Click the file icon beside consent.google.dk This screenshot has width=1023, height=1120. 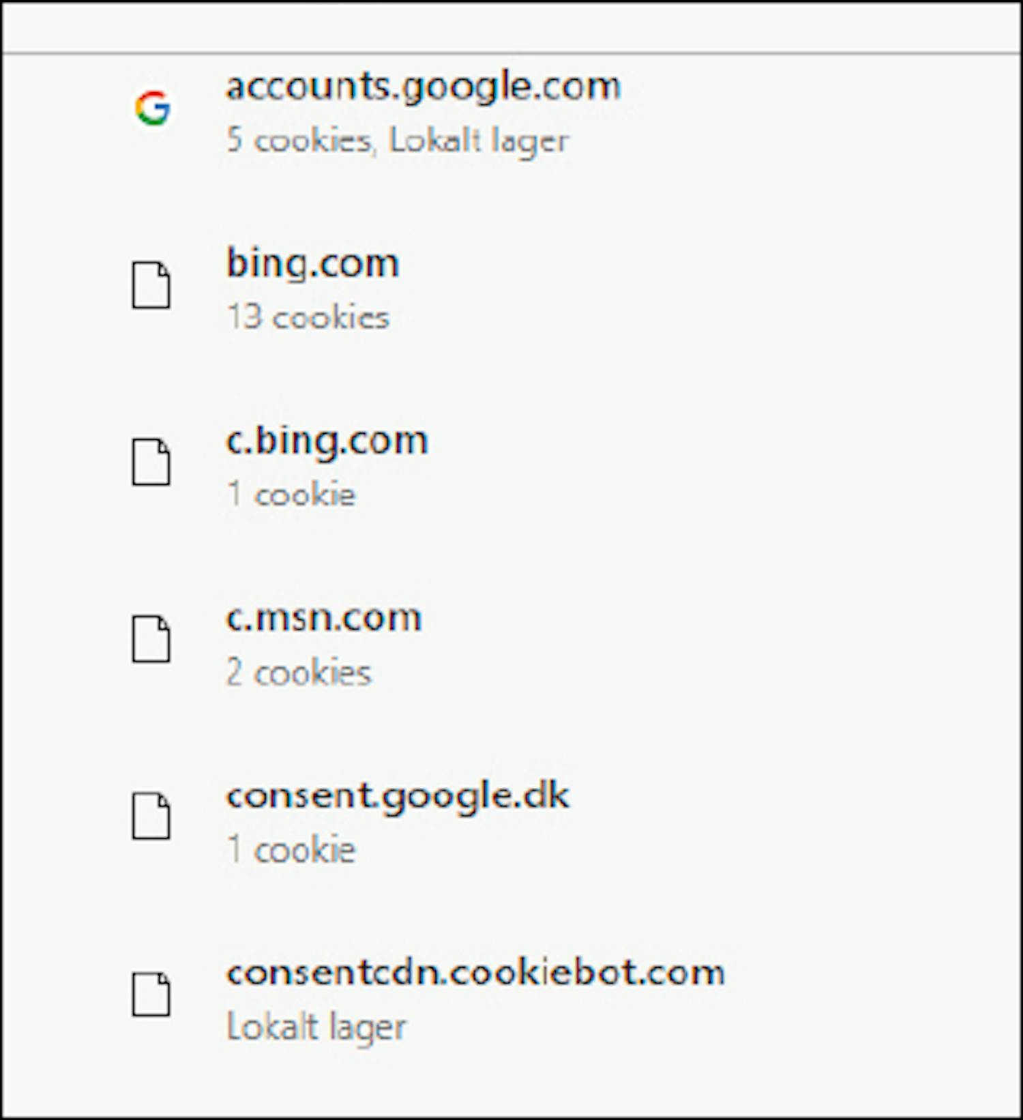pyautogui.click(x=151, y=816)
